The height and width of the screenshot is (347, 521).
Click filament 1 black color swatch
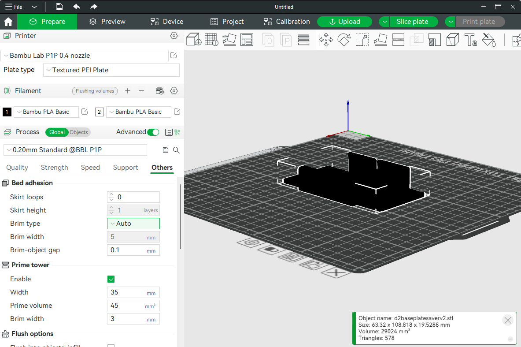[7, 112]
